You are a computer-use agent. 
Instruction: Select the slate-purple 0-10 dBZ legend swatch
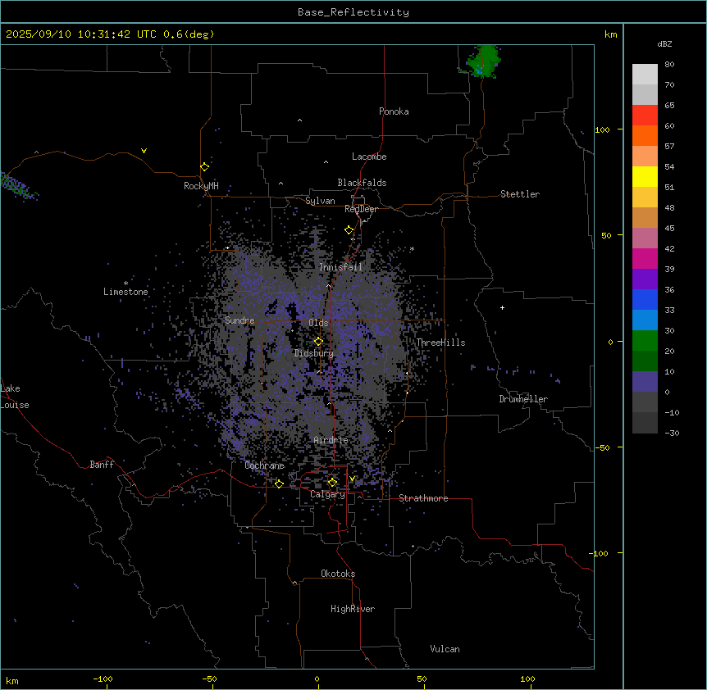(645, 382)
